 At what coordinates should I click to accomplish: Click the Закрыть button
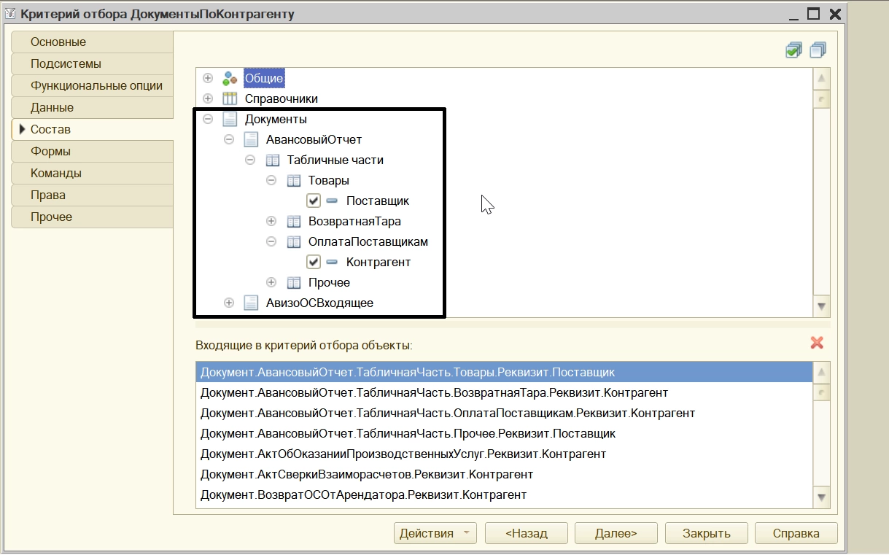coord(706,533)
